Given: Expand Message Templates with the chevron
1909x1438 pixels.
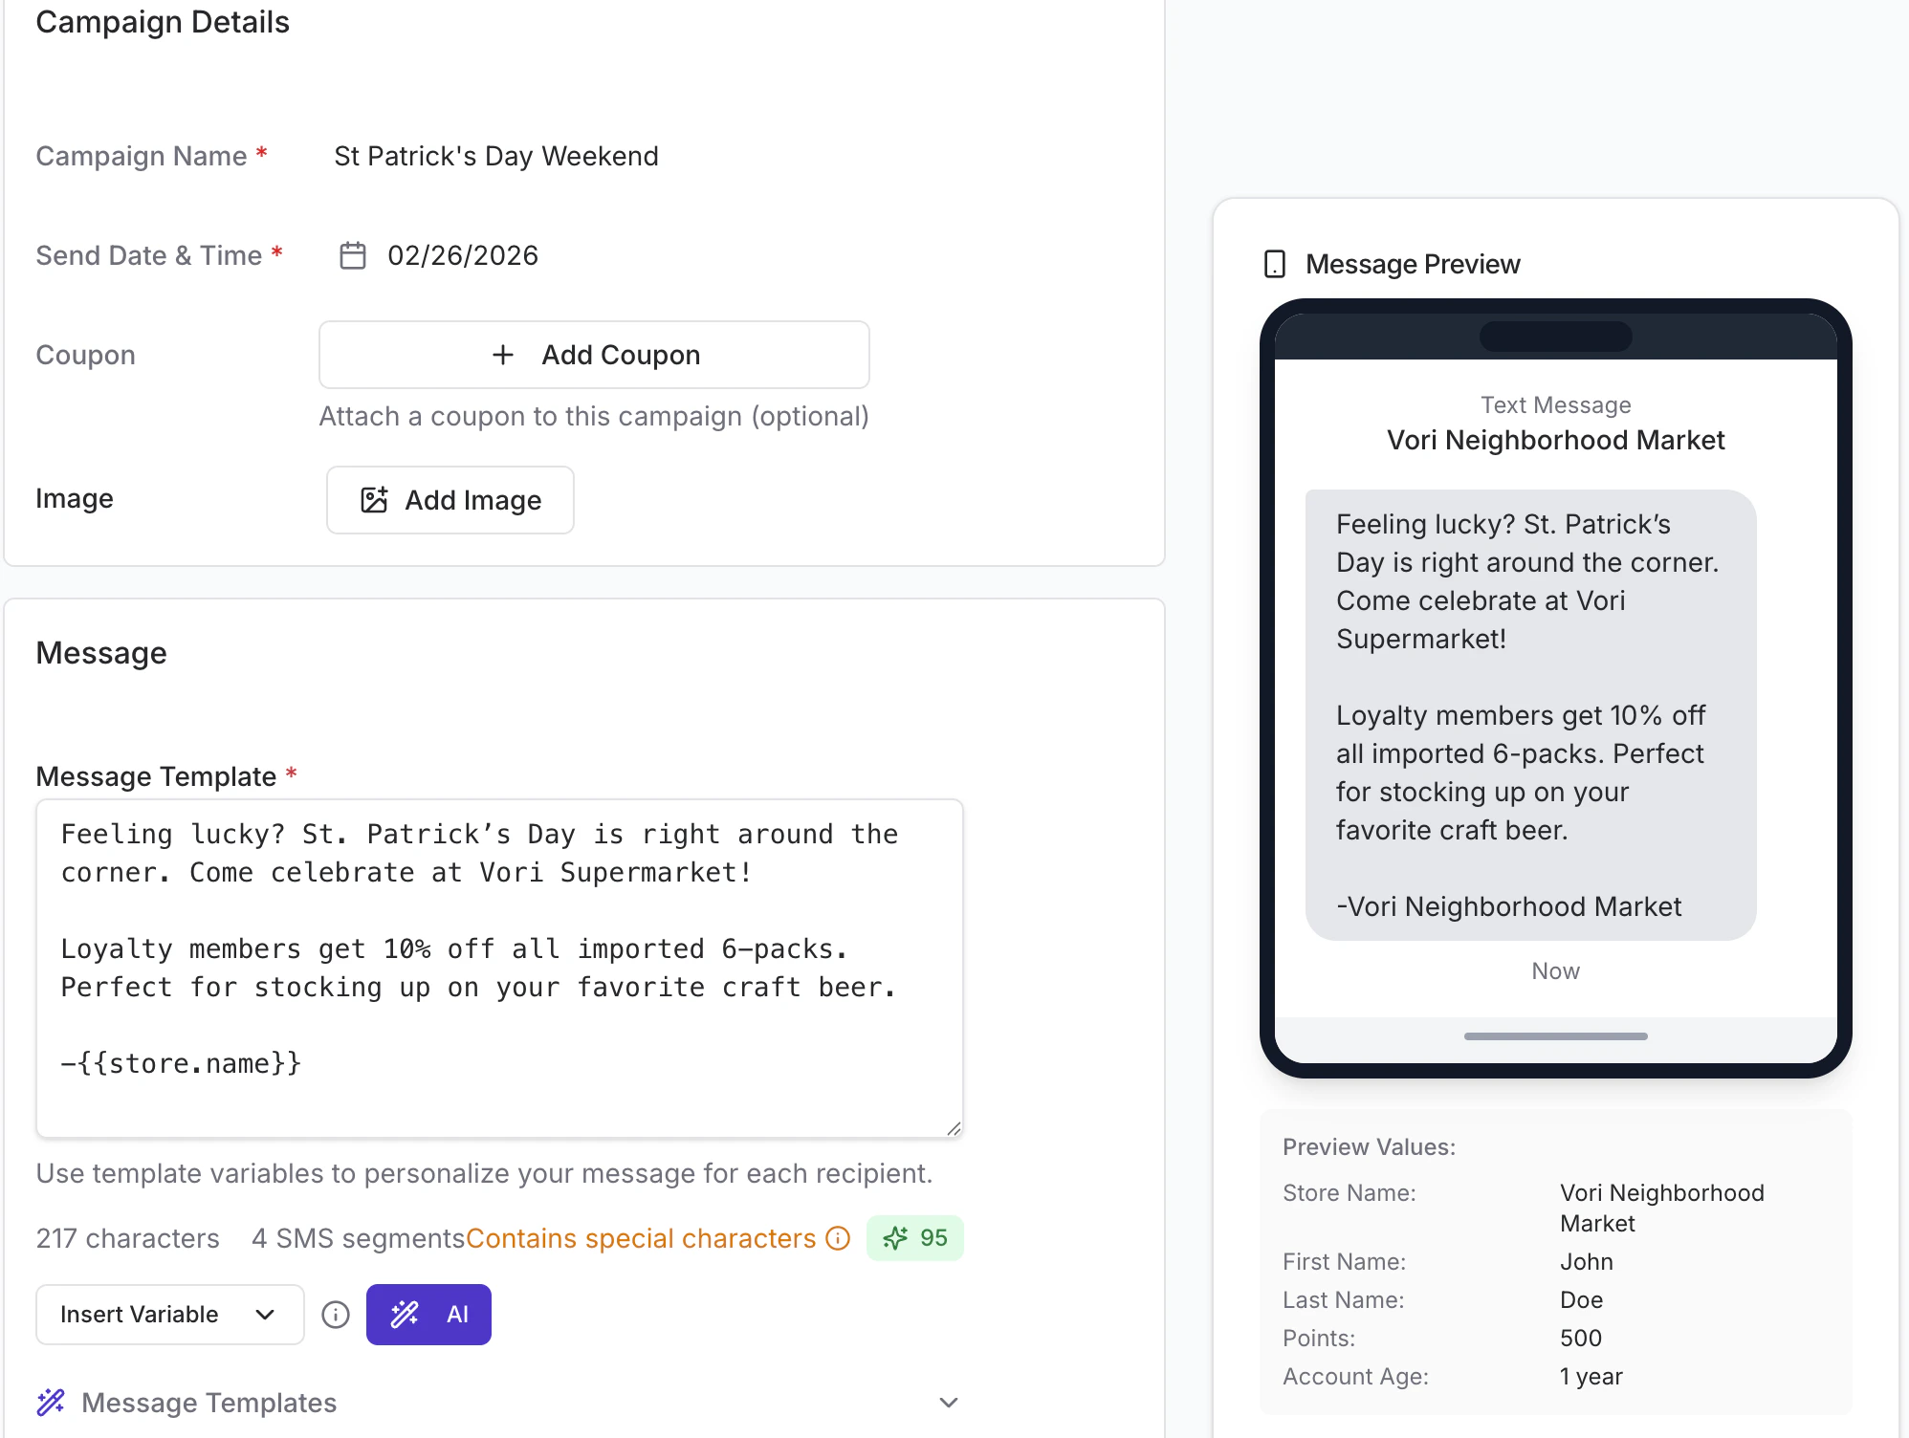Looking at the screenshot, I should click(x=948, y=1403).
